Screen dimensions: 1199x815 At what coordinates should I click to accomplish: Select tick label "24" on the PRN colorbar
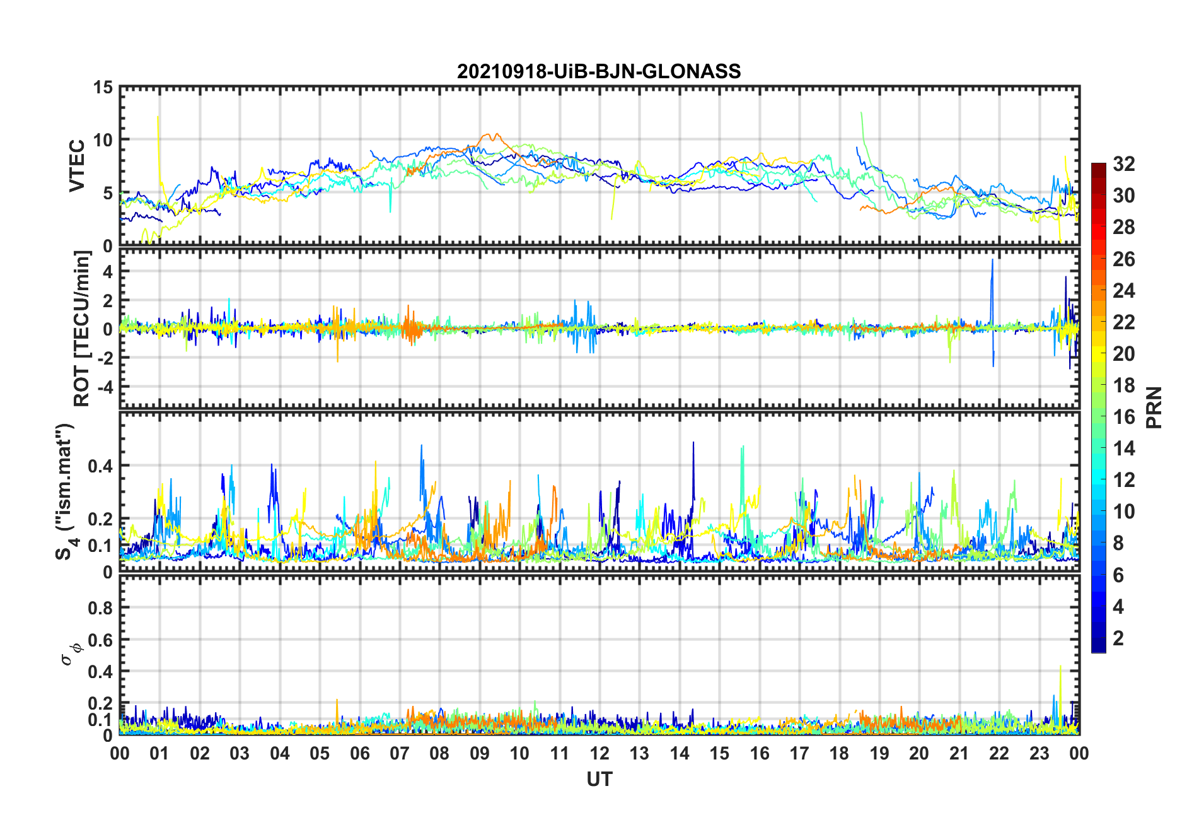point(1124,291)
